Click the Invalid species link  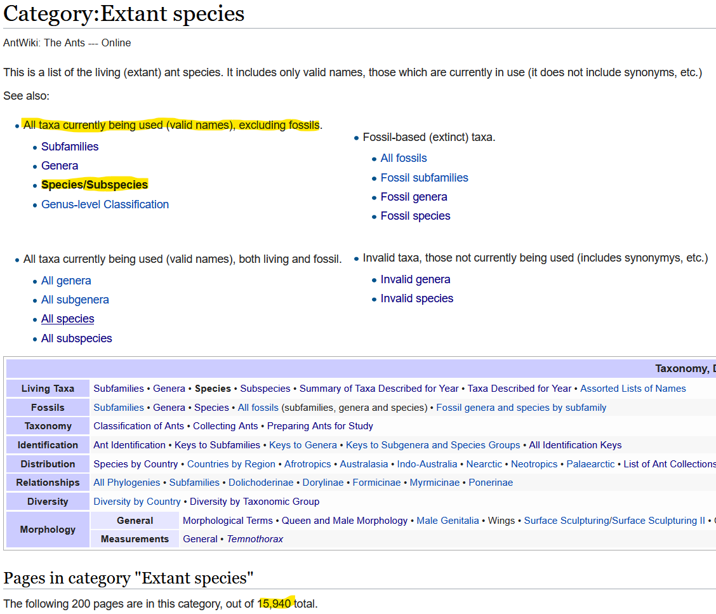pos(416,298)
